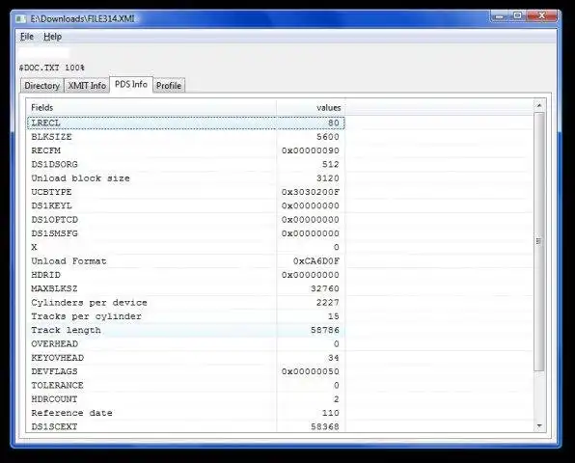The height and width of the screenshot is (463, 575).
Task: Minimize the FILE314.XMI window
Action: (x=499, y=16)
